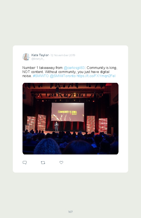The width and height of the screenshot is (141, 218).
Task: Click the 12 November 2019 timestamp
Action: coord(63,55)
